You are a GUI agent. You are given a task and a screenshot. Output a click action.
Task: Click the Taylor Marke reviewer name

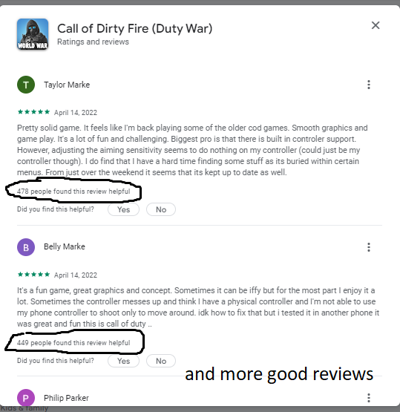(x=67, y=85)
